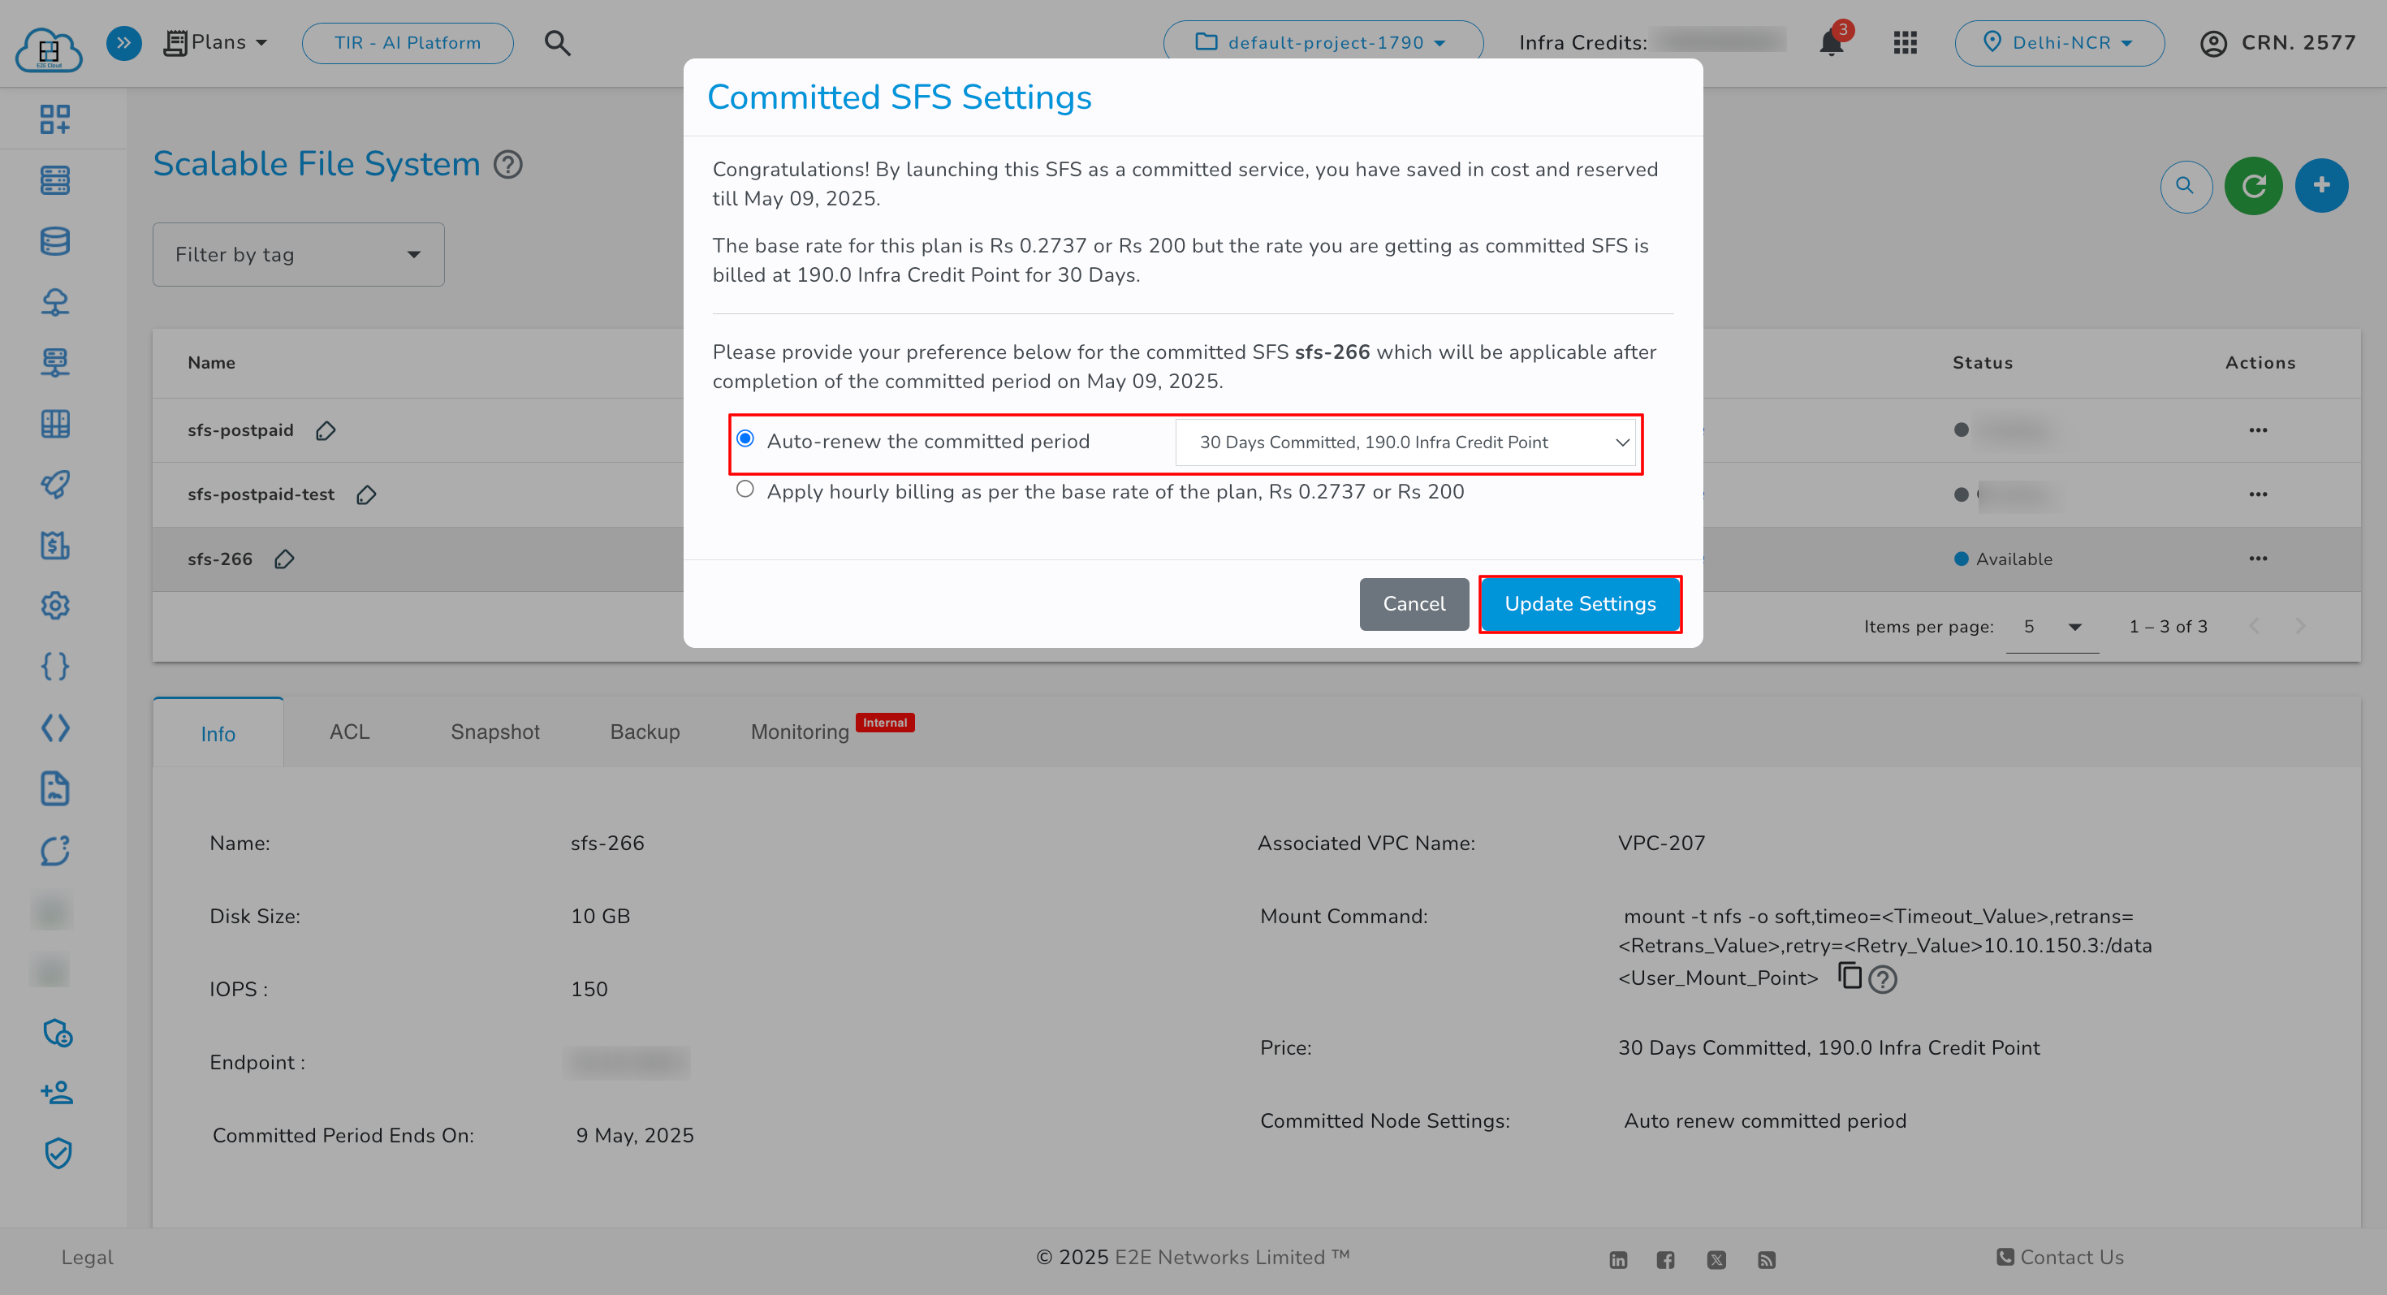Change items per page from 5
The image size is (2387, 1295).
tap(2052, 626)
